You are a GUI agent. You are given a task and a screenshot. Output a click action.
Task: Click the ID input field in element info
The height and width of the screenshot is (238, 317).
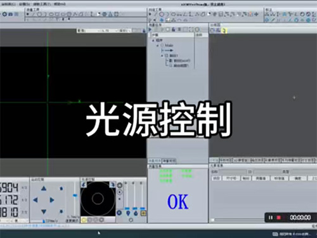point(268,171)
